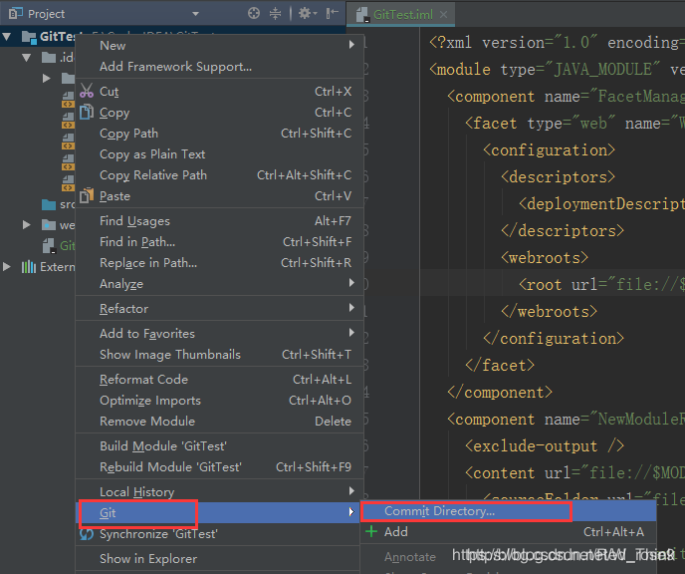The height and width of the screenshot is (574, 685).
Task: Click the green plus Add icon
Action: (x=371, y=531)
